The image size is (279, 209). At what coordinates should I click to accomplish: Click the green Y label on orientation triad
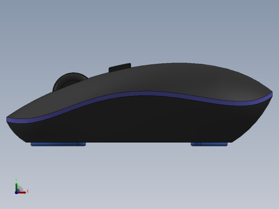pyautogui.click(x=16, y=180)
